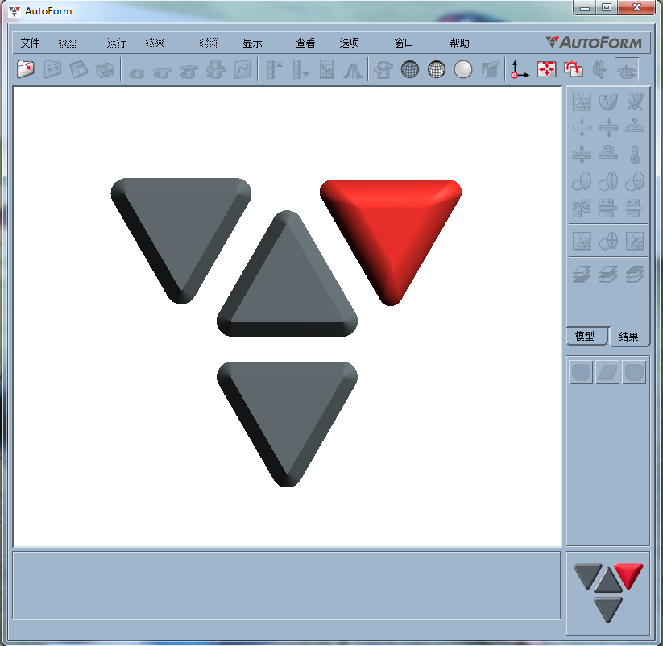Select the dark wireframe sphere display mode
Viewport: 663px width, 646px height.
(x=410, y=69)
